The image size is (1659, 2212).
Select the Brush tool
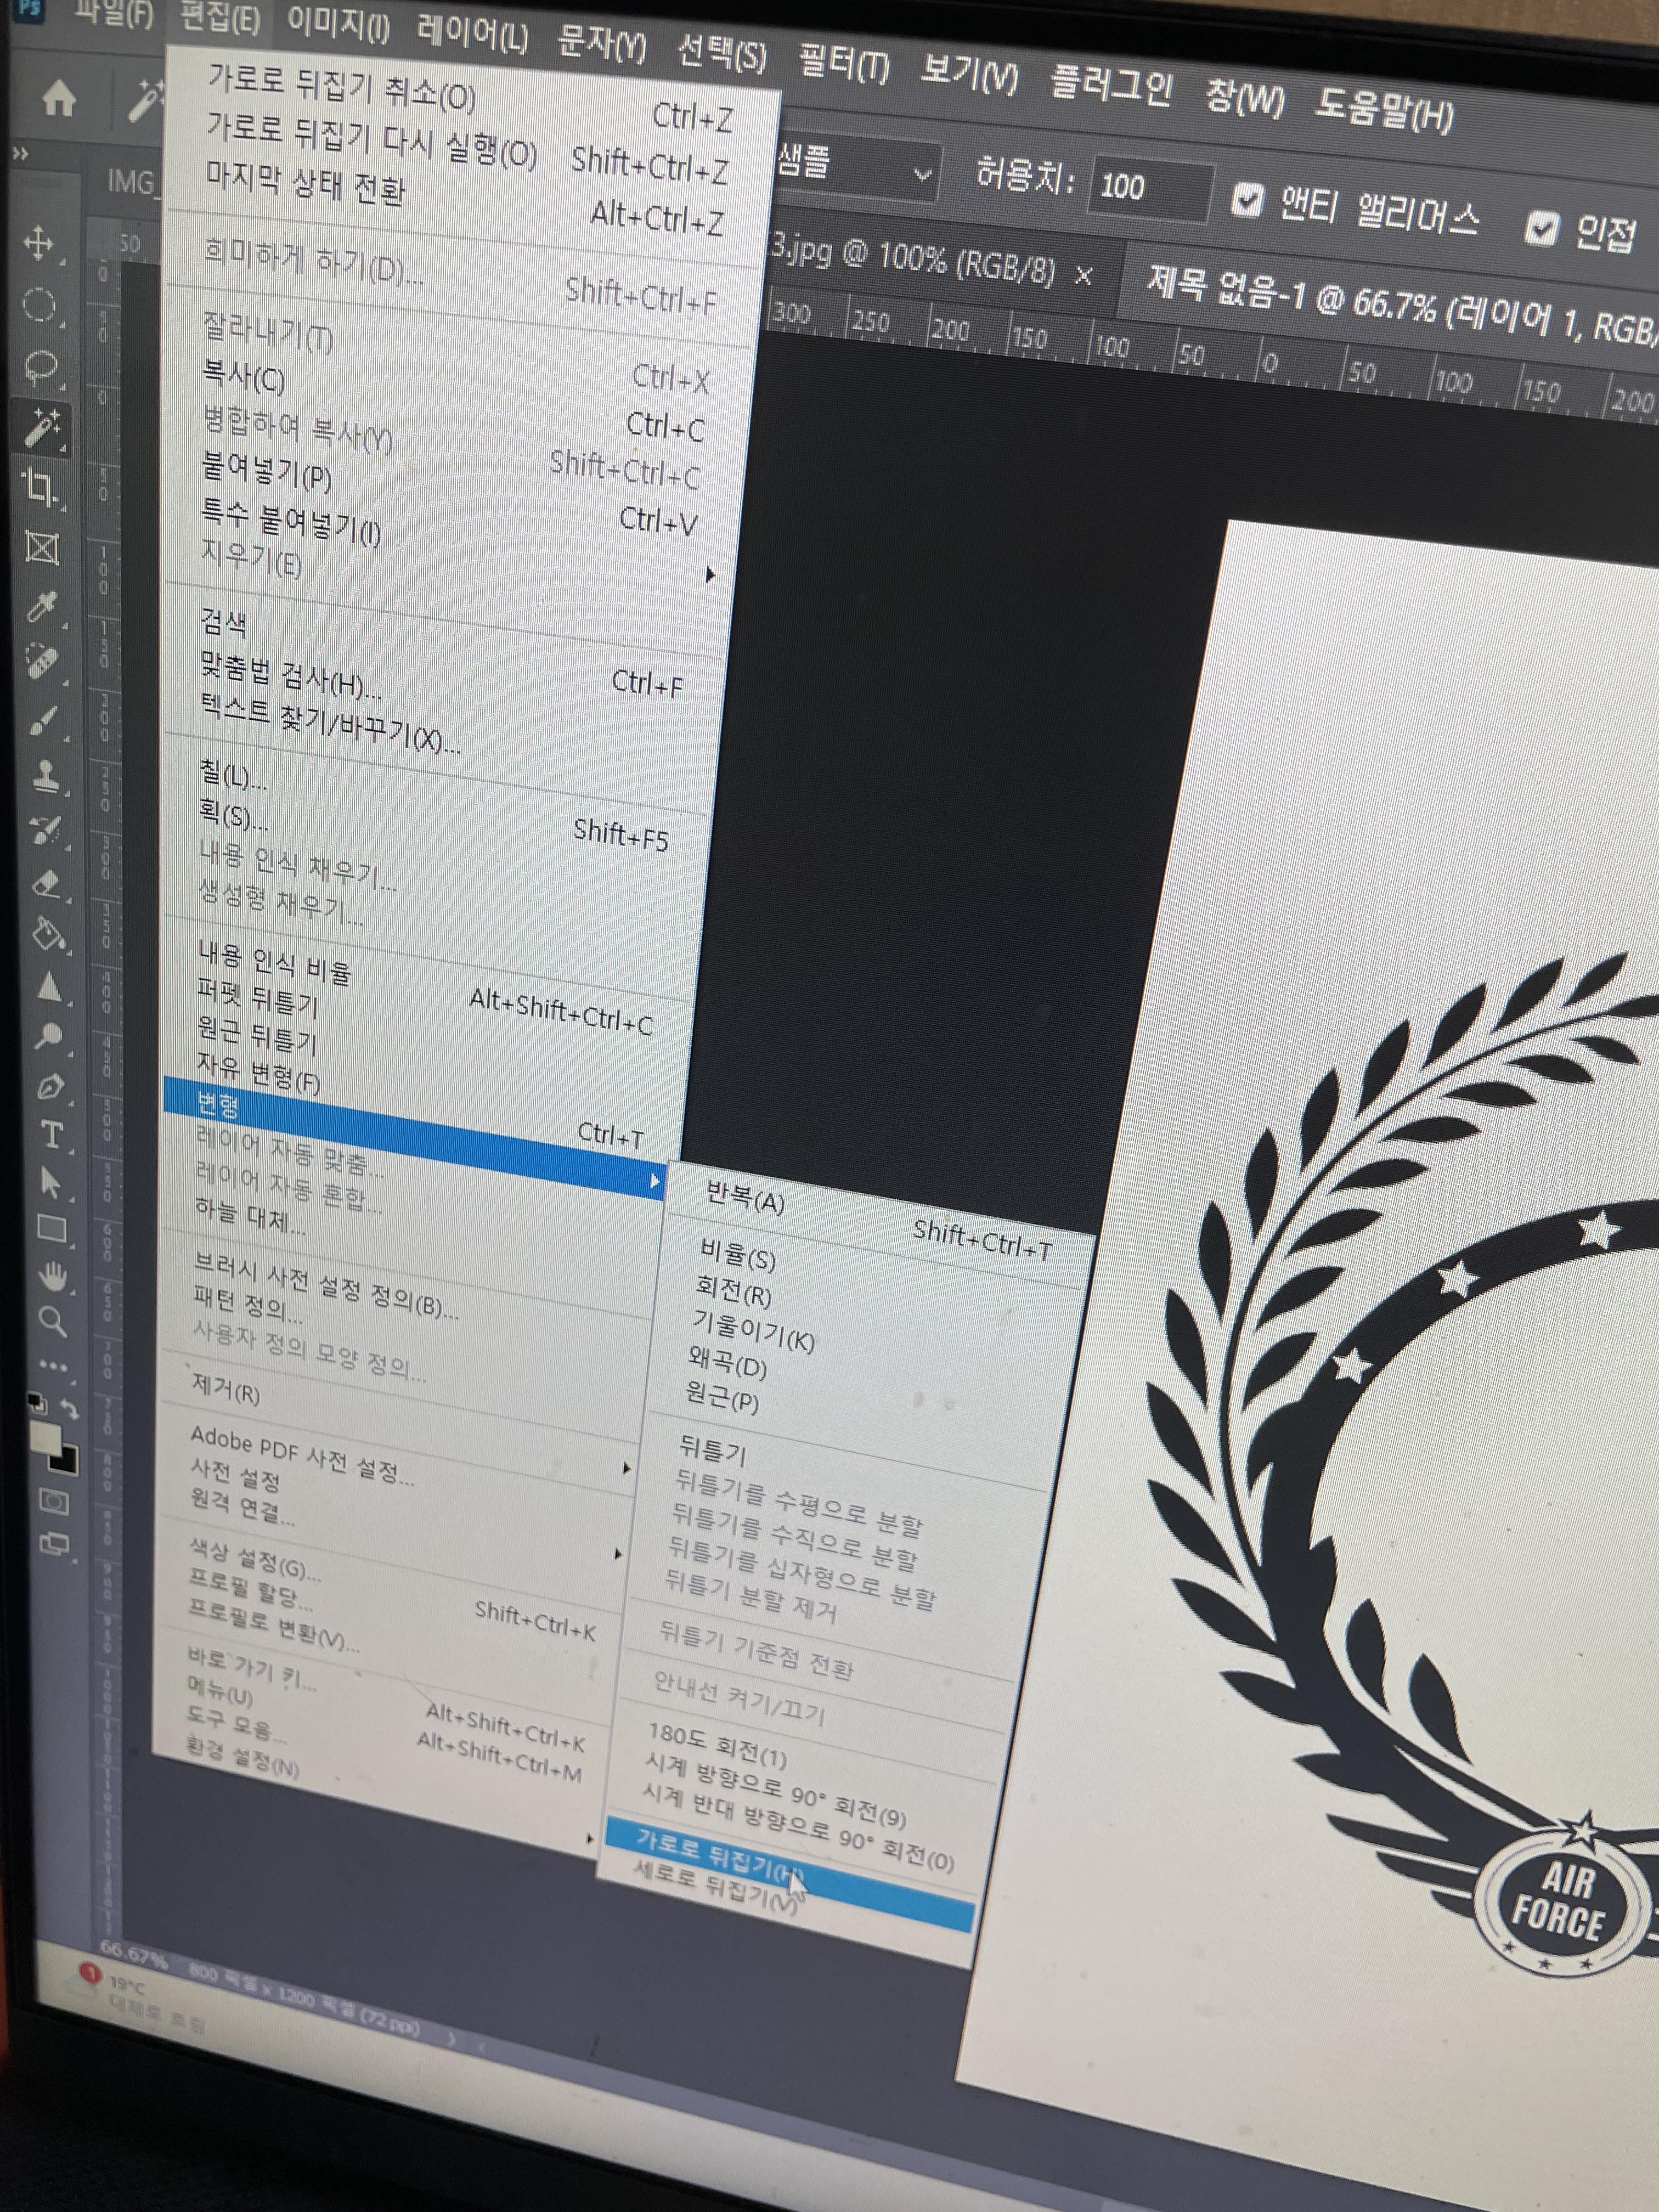[44, 720]
